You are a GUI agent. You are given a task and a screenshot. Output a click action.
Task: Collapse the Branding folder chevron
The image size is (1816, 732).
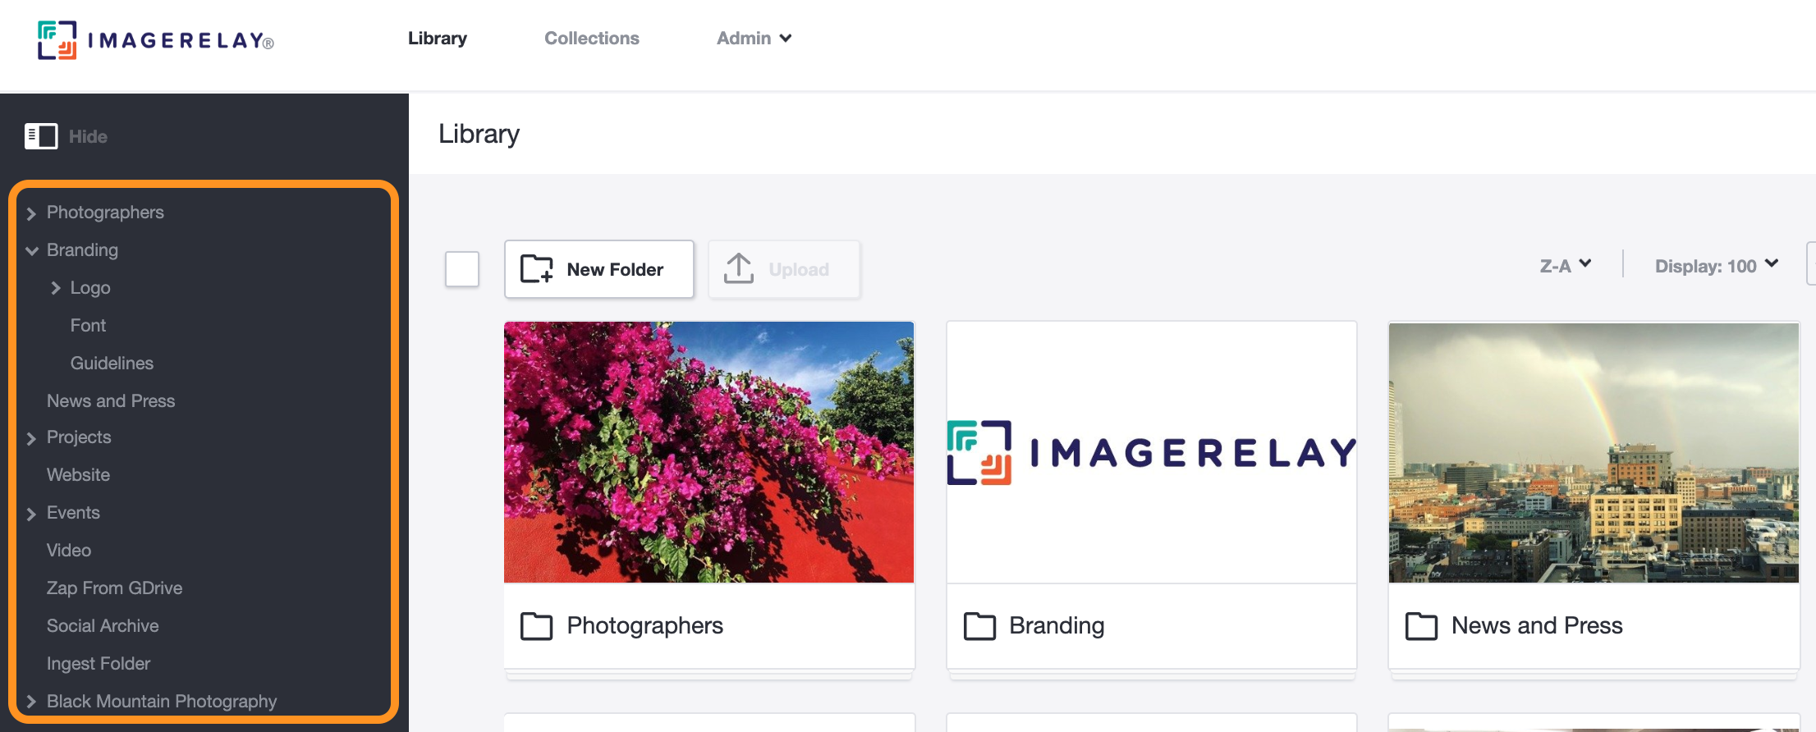pyautogui.click(x=32, y=250)
